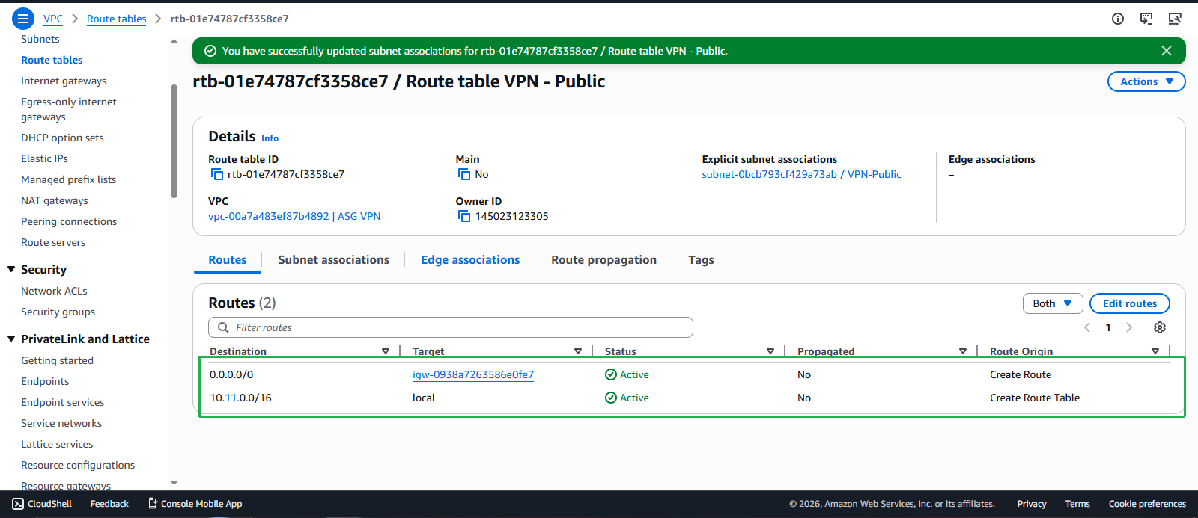Open Egress-only internet gateways
Viewport: 1198px width, 518px height.
(69, 109)
